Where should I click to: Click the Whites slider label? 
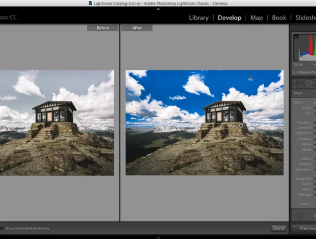pos(306,145)
